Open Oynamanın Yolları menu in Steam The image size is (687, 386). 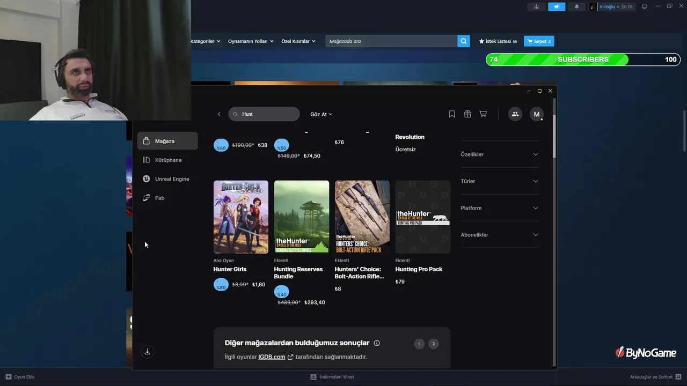(x=251, y=41)
